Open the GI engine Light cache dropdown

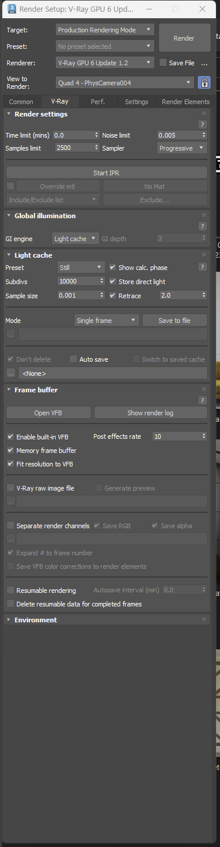[76, 238]
